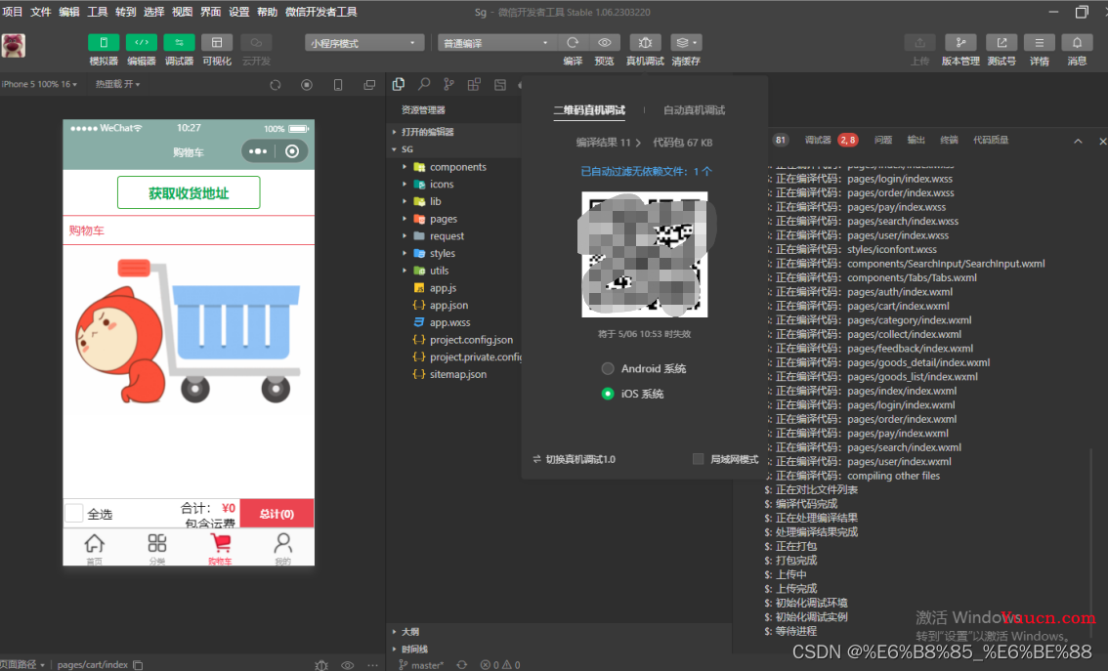Open the source control branch icon
This screenshot has width=1108, height=671.
(448, 85)
